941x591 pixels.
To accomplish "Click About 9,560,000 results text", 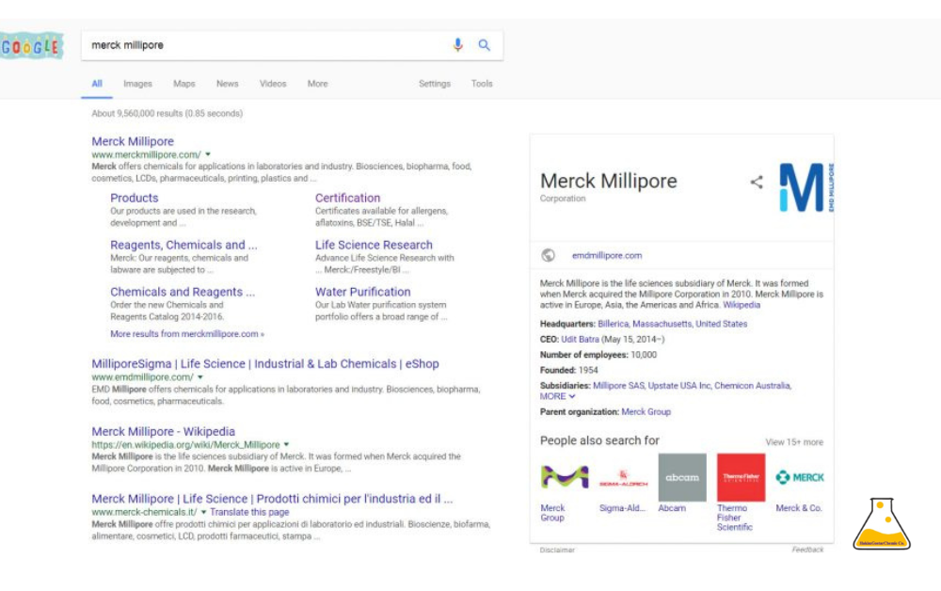I will [167, 113].
